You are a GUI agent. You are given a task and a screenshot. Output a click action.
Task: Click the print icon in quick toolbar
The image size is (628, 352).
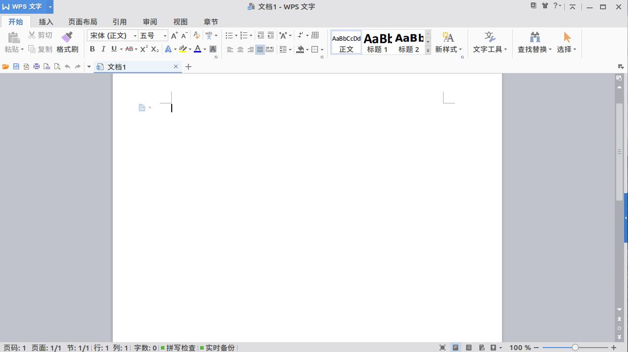click(36, 67)
